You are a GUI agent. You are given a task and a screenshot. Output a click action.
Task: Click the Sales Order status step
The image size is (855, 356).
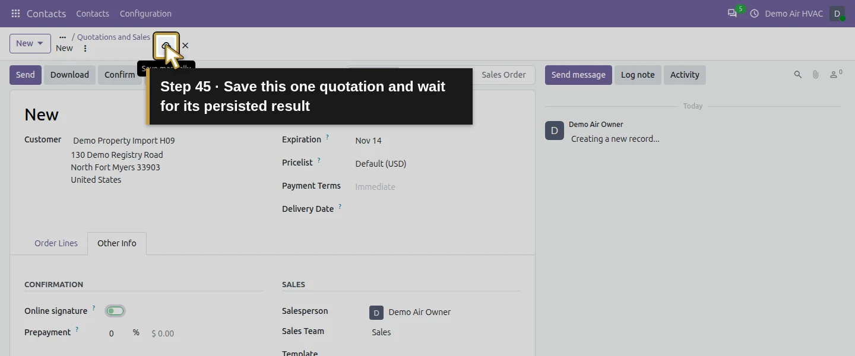(503, 75)
